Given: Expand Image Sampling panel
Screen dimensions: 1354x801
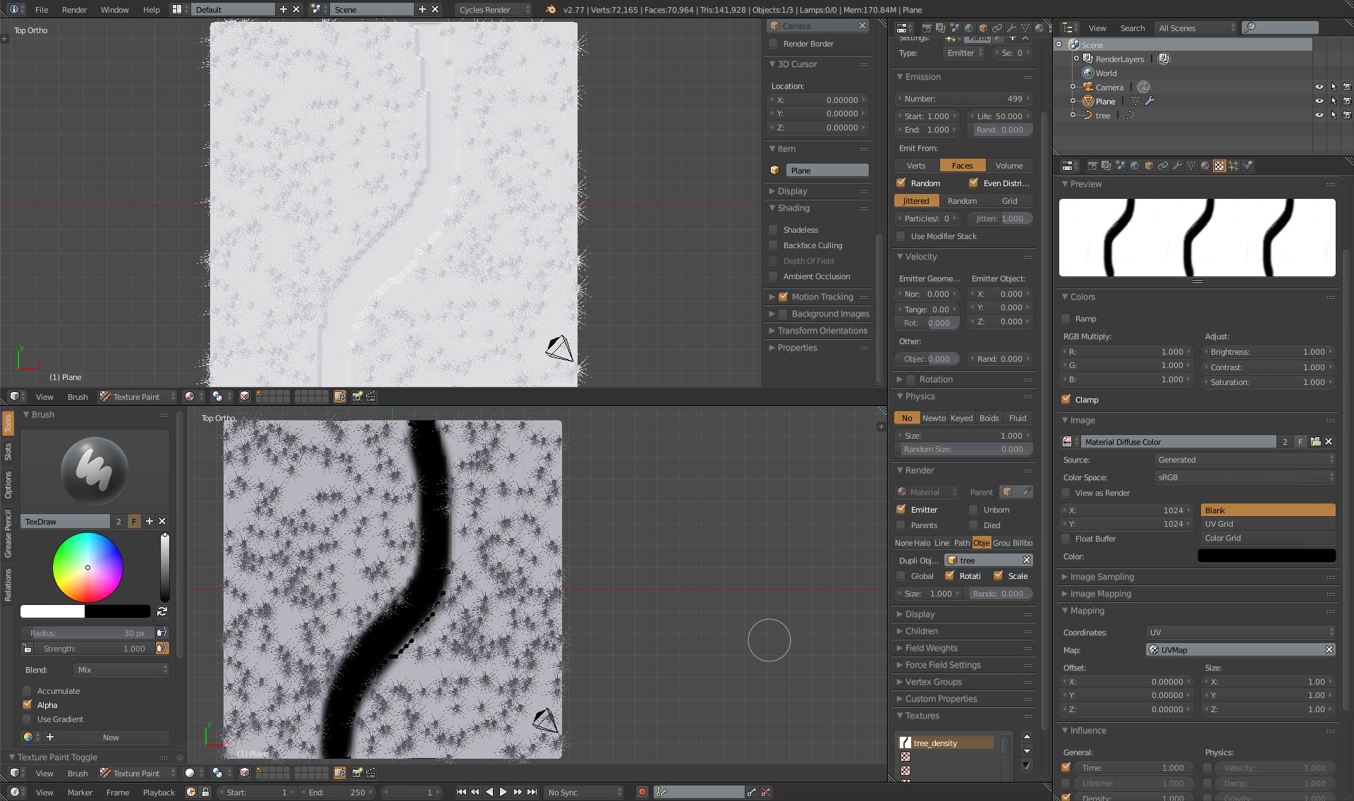Looking at the screenshot, I should (x=1065, y=577).
